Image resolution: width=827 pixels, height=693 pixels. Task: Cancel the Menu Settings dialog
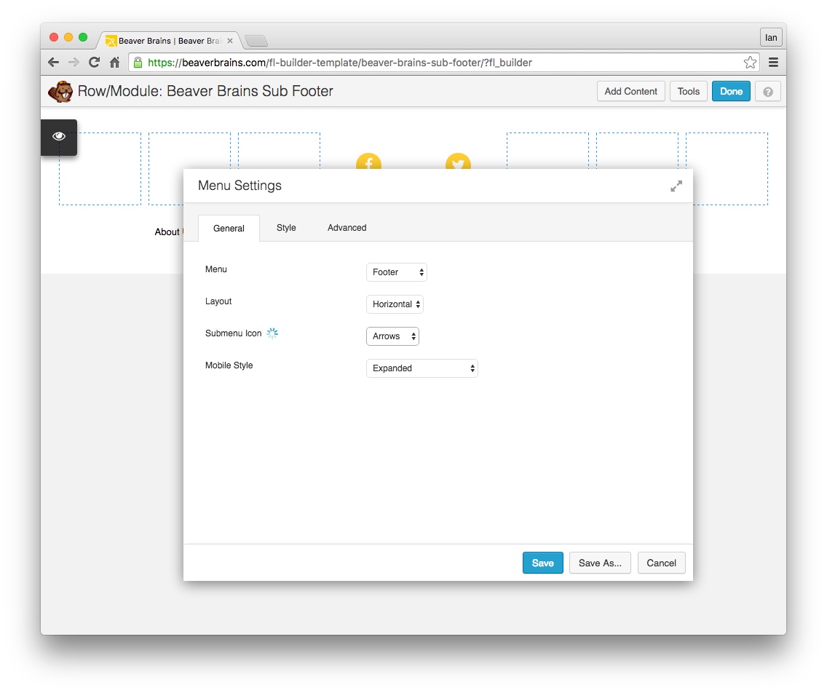(x=662, y=563)
